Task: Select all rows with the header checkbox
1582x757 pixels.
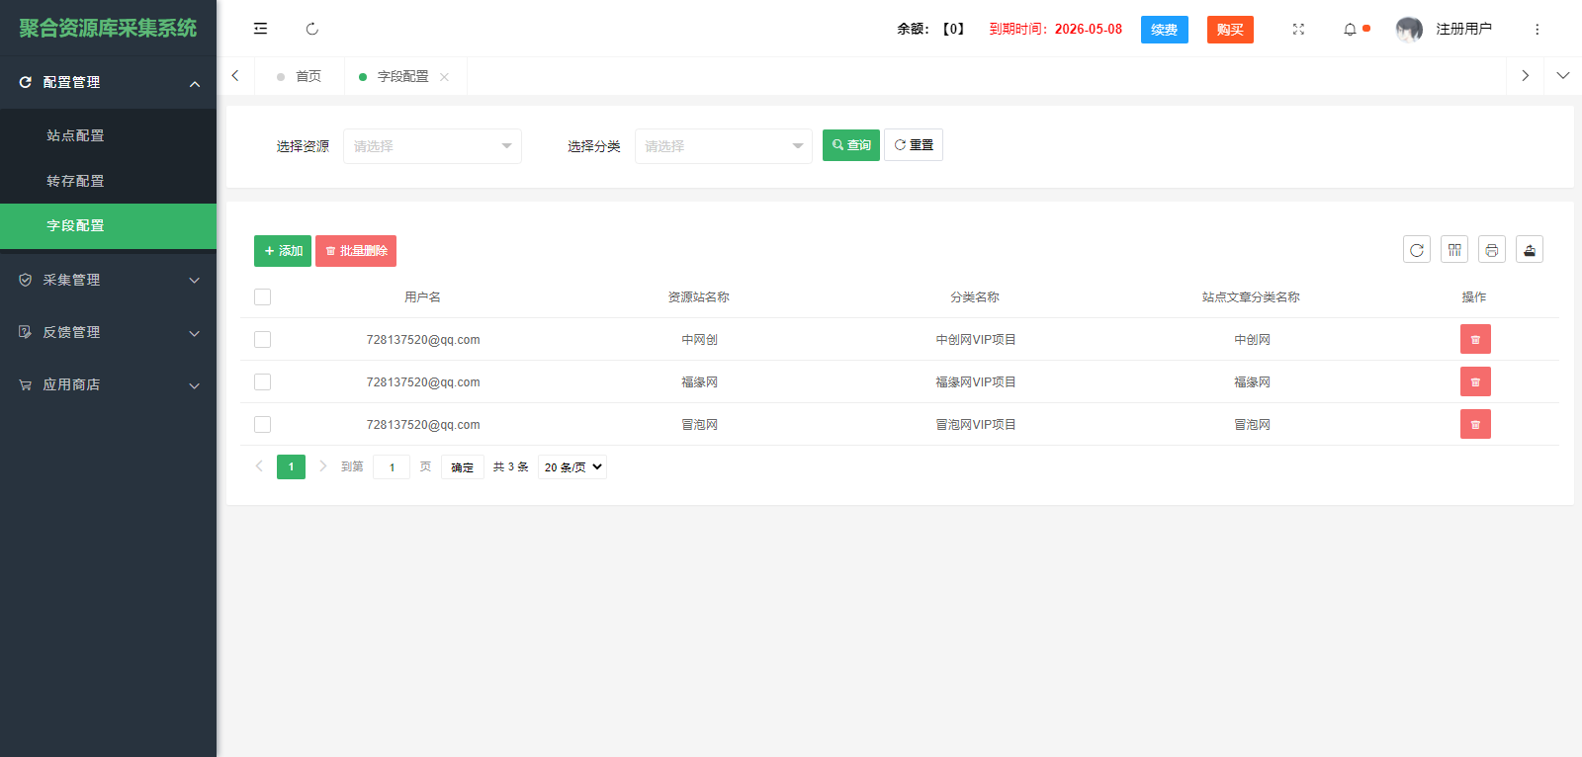Action: tap(262, 296)
